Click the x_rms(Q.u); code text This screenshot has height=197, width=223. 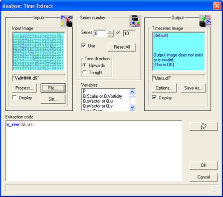21,124
